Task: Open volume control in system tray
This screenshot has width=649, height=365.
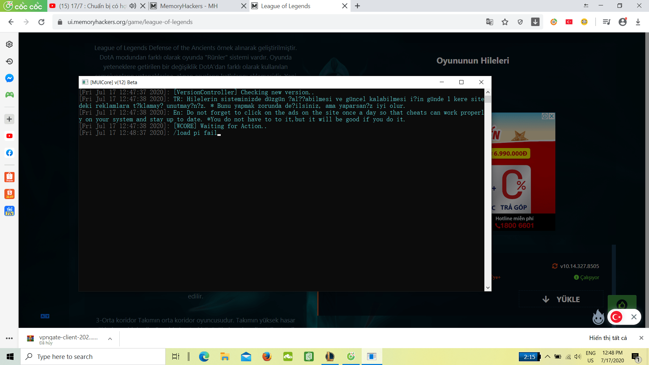Action: [x=578, y=357]
